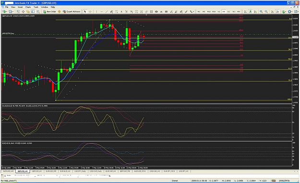Viewport: 300px width, 183px height.
Task: Open the Help menu
Action: coord(53,7)
